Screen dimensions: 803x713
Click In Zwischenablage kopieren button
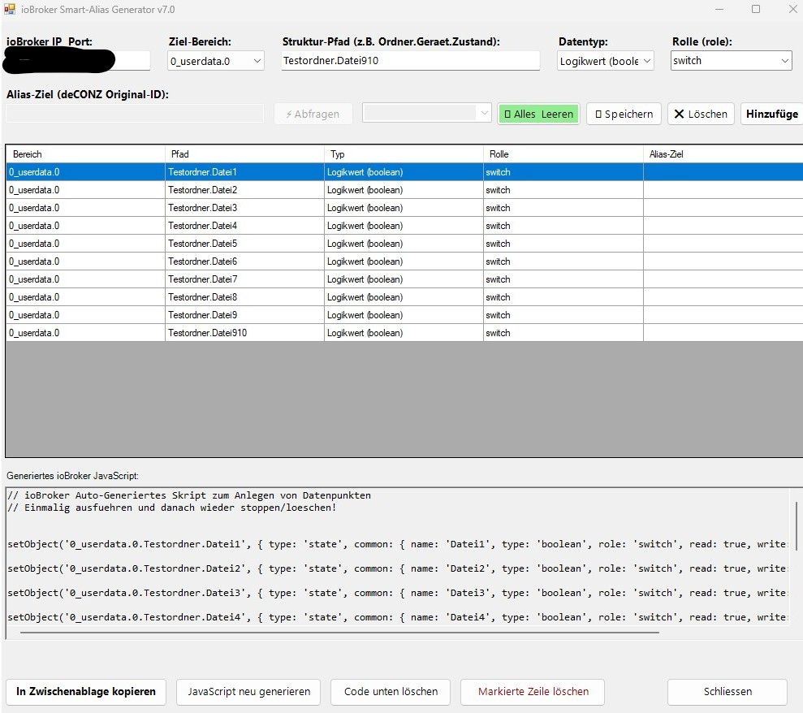86,692
